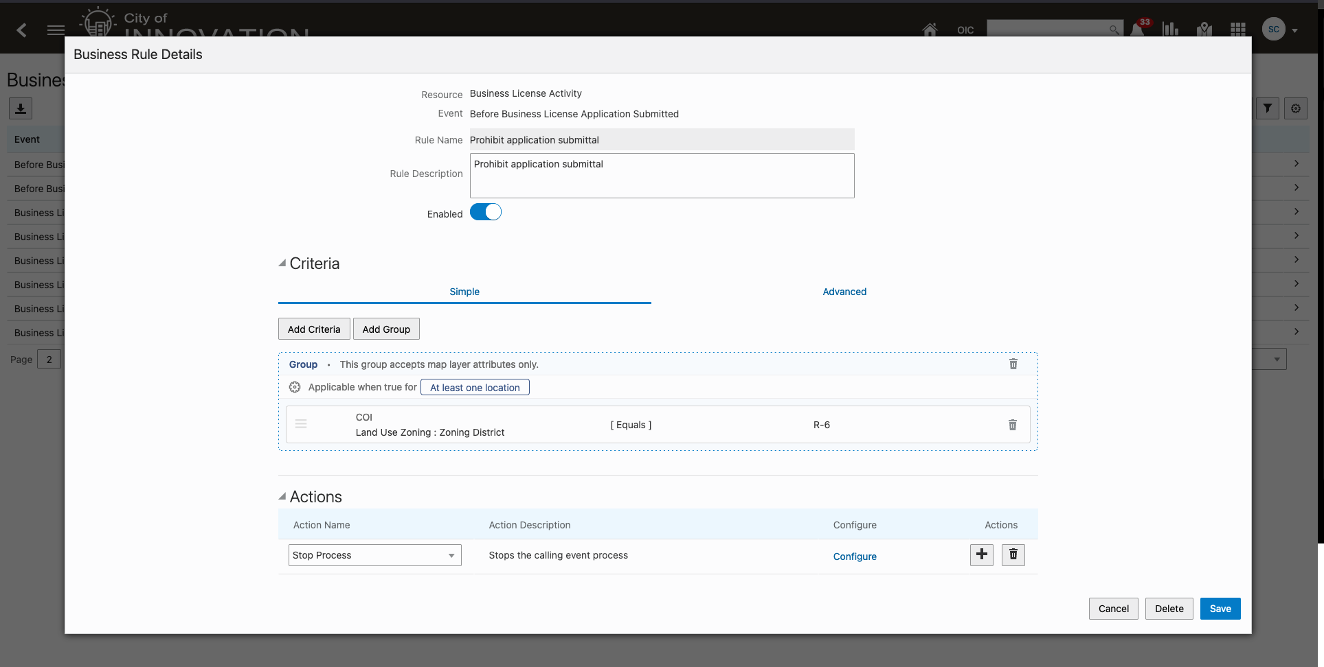Viewport: 1324px width, 667px height.
Task: Go to the Home icon in header
Action: (930, 30)
